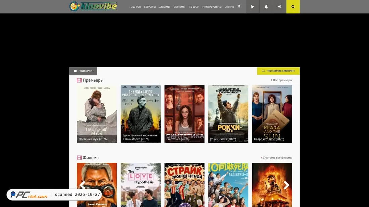Open notifications via the bell icon

(x=266, y=7)
